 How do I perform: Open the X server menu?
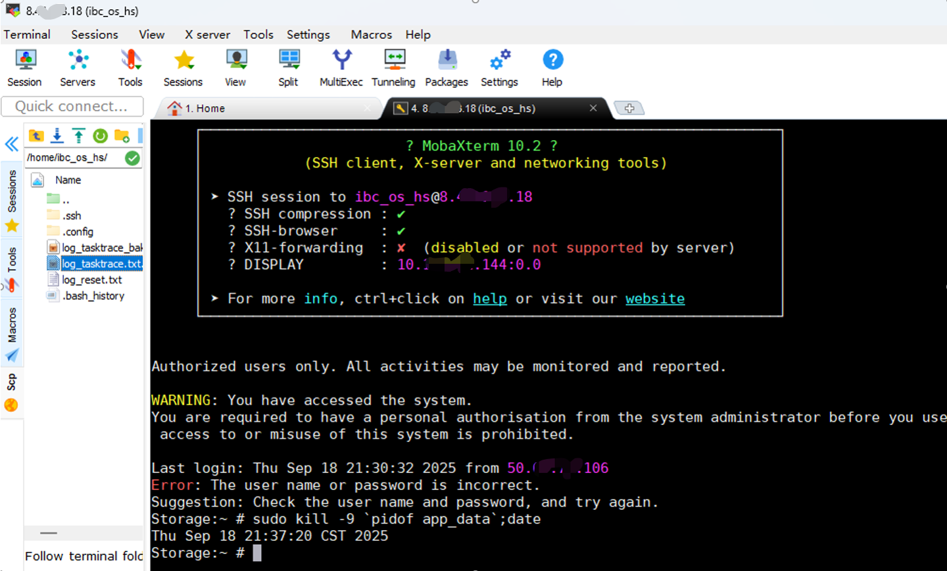(x=207, y=35)
